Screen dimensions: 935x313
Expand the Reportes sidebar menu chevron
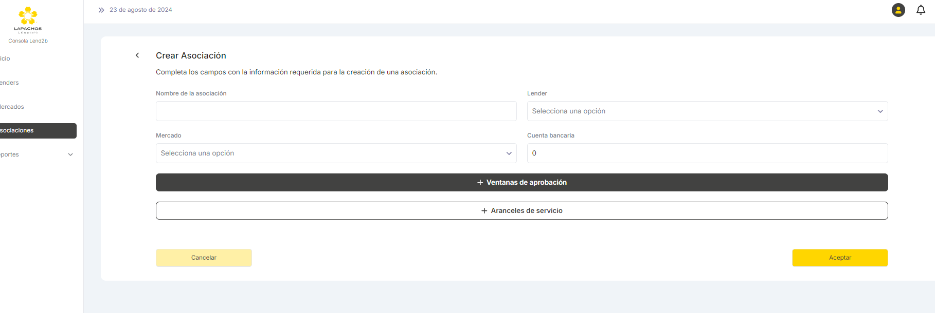(x=70, y=154)
